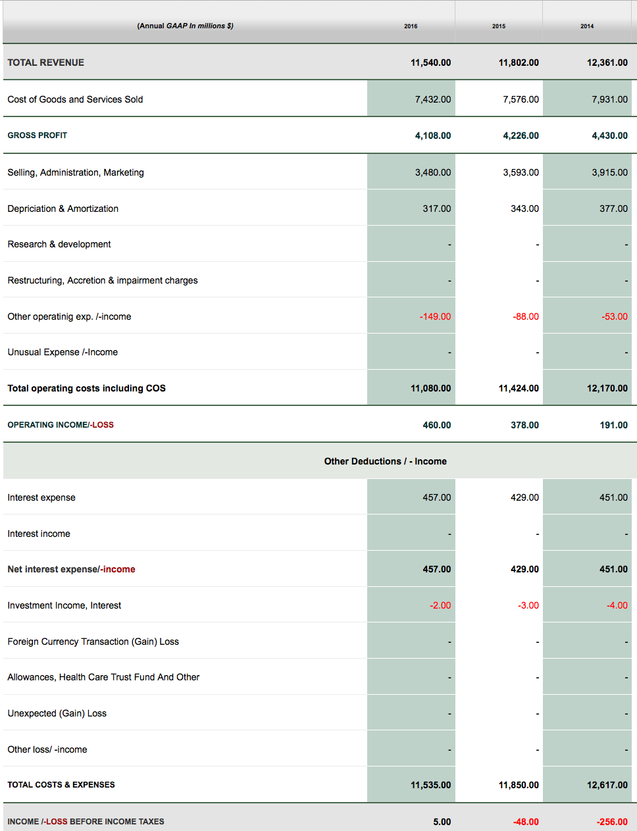
Task: Select total revenue value 11,540.00
Action: tap(430, 63)
